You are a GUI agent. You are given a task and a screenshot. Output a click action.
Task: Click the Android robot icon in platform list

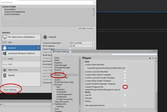[x=5, y=48]
